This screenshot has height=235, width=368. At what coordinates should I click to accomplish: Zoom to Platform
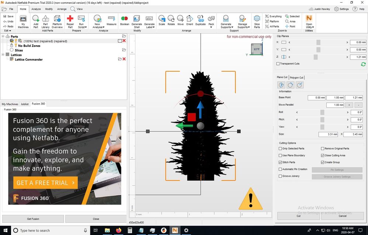[x=272, y=21]
